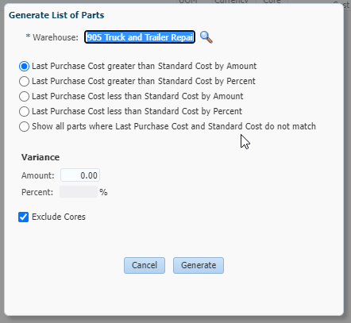Click the percent sign beside Percent field

tap(103, 192)
